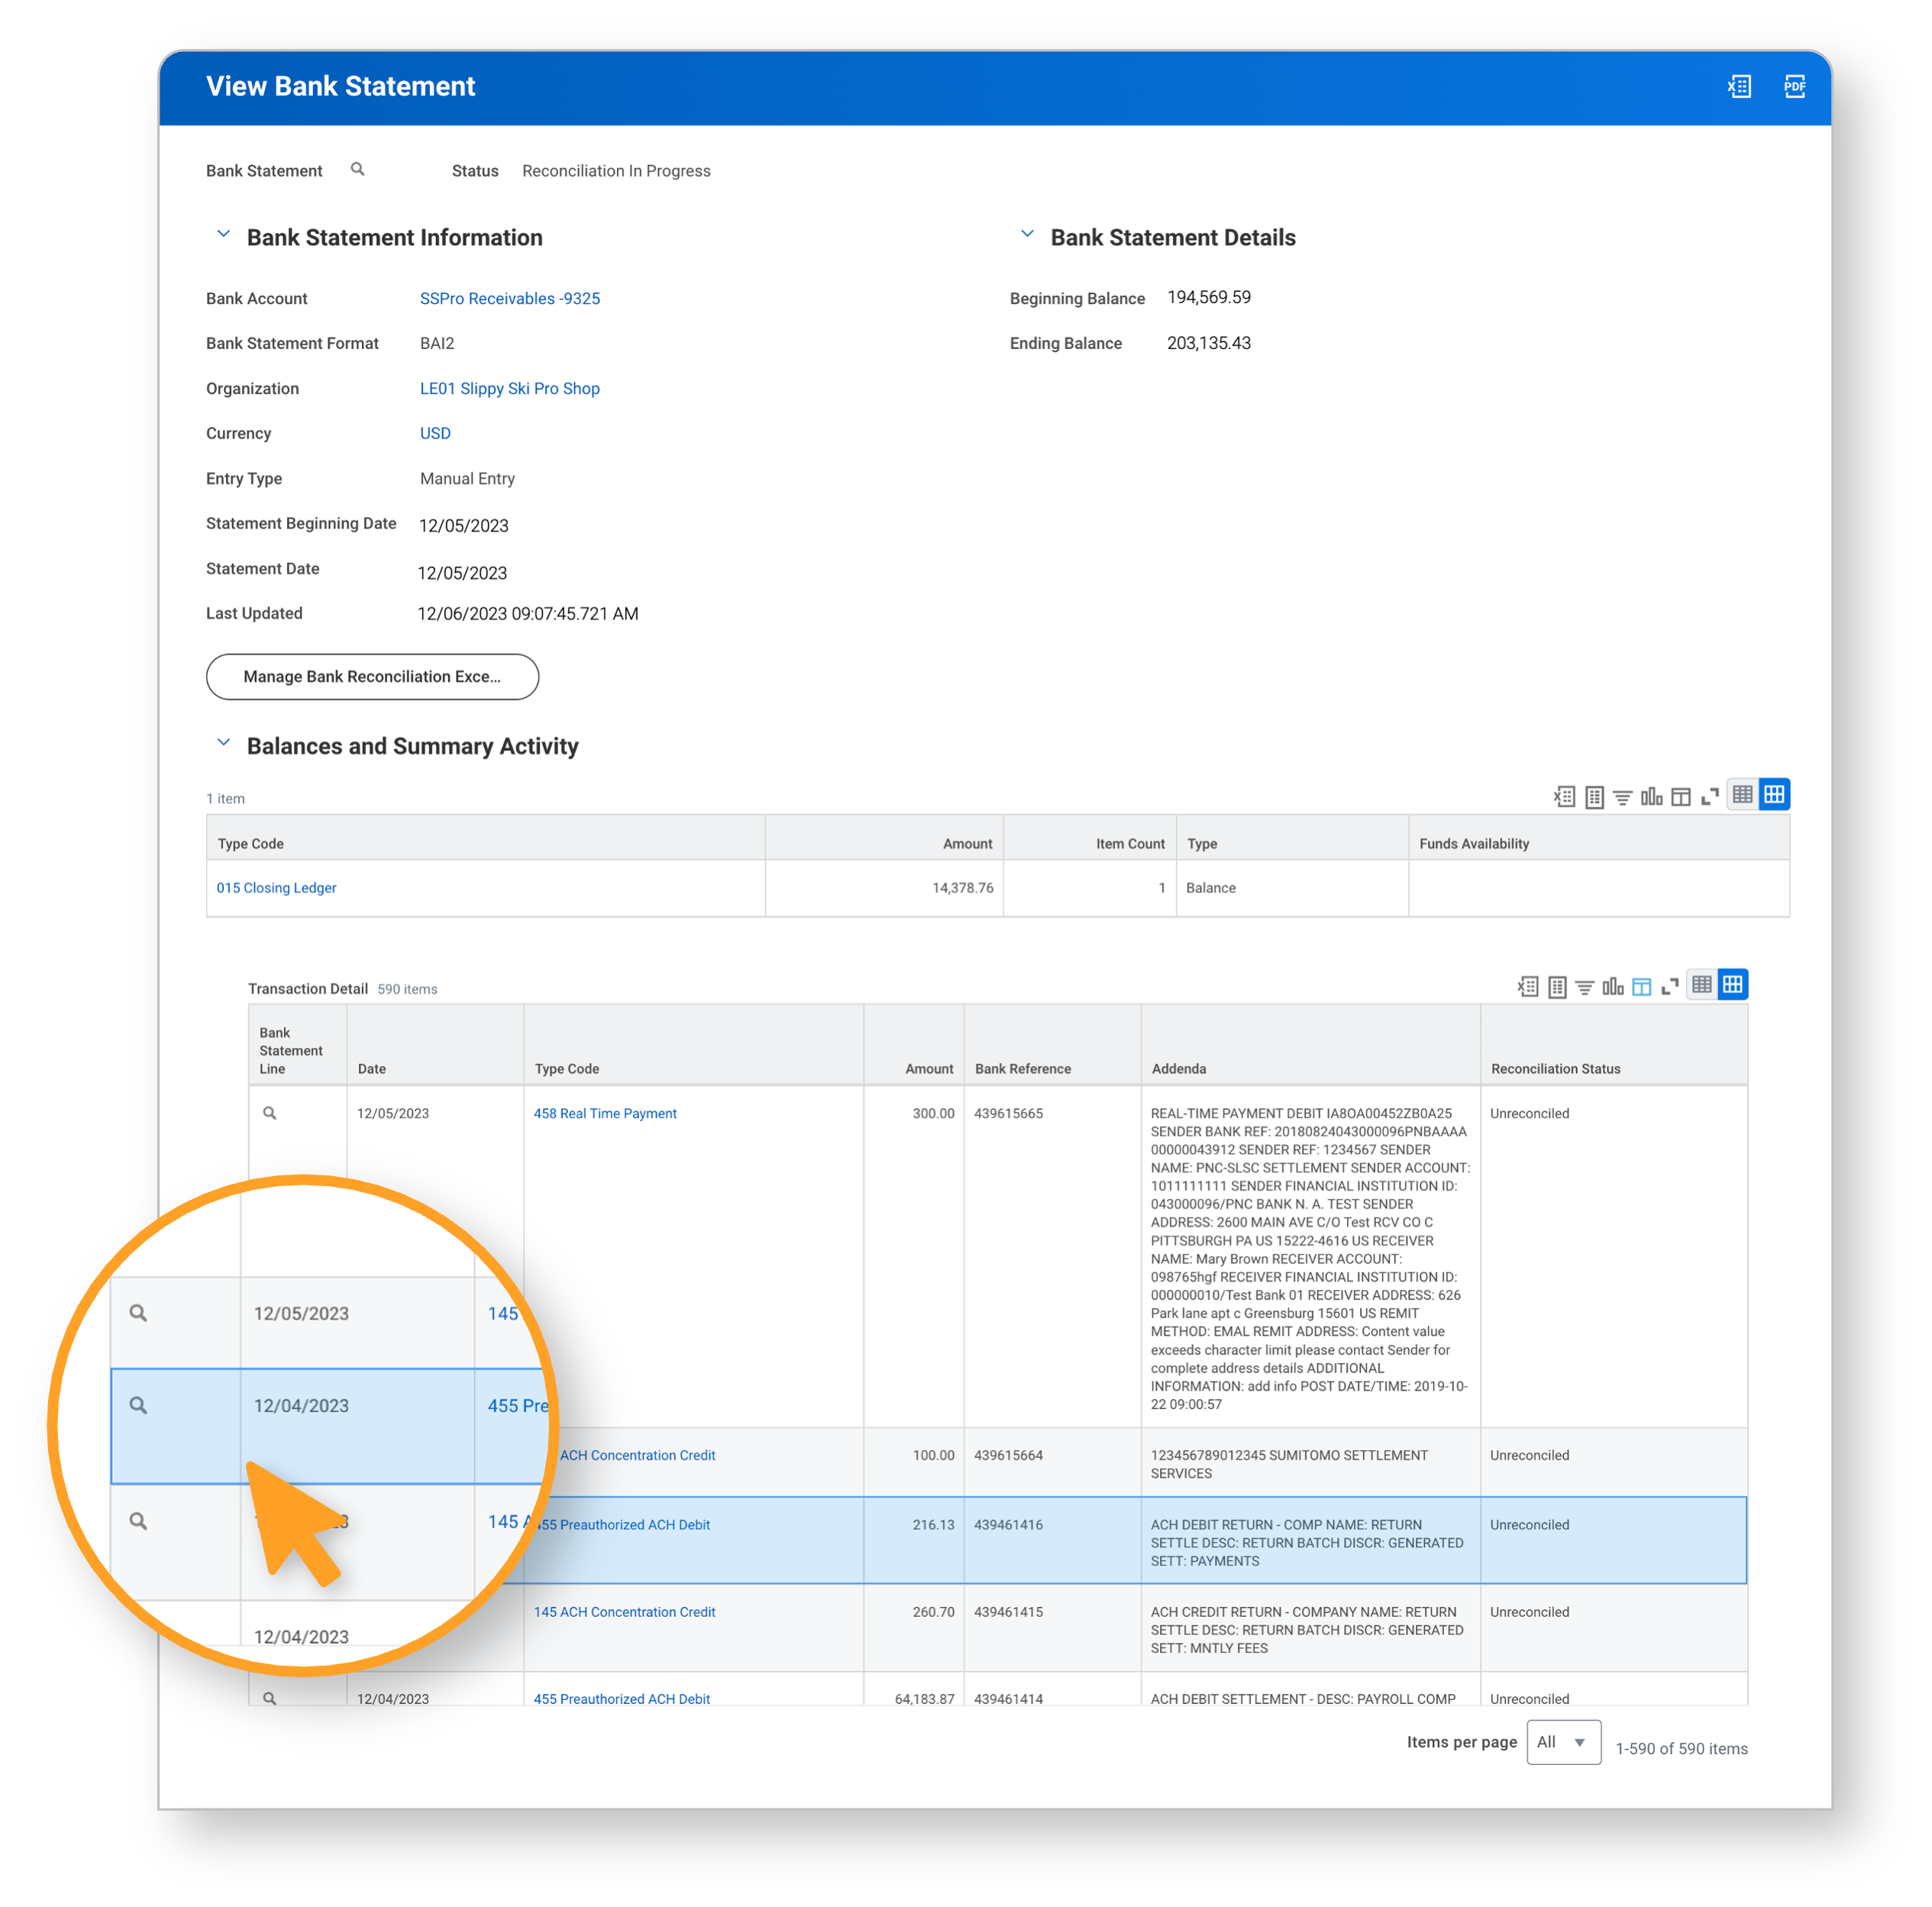Select SUMITOMO SETTLEMENT SERVICES addenda cell
This screenshot has height=1907, width=1932.
pos(1310,1464)
